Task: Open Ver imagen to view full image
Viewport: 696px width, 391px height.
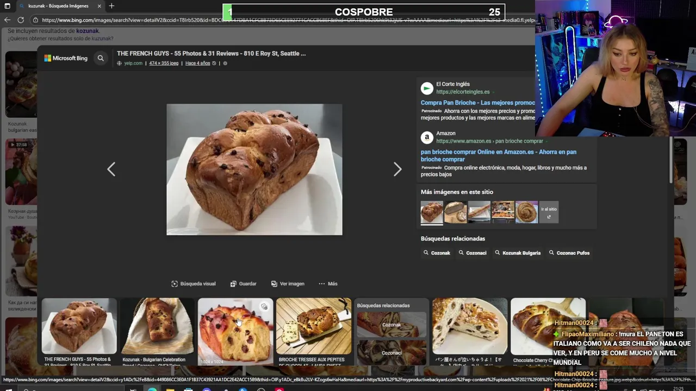Action: pos(288,283)
